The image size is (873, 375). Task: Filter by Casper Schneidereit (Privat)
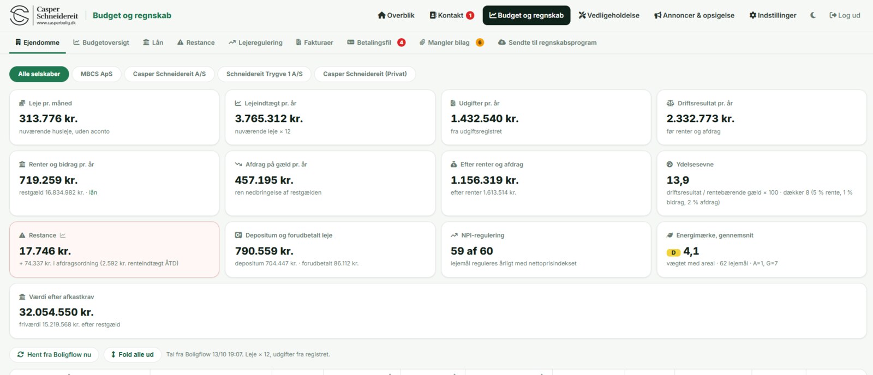click(365, 74)
